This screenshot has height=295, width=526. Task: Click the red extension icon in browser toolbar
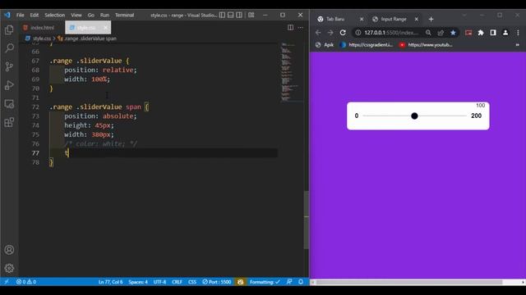(x=468, y=33)
